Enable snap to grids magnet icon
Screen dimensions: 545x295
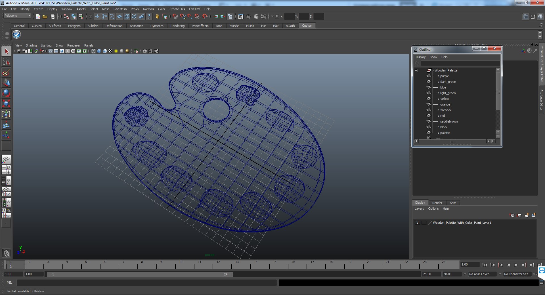click(x=175, y=17)
